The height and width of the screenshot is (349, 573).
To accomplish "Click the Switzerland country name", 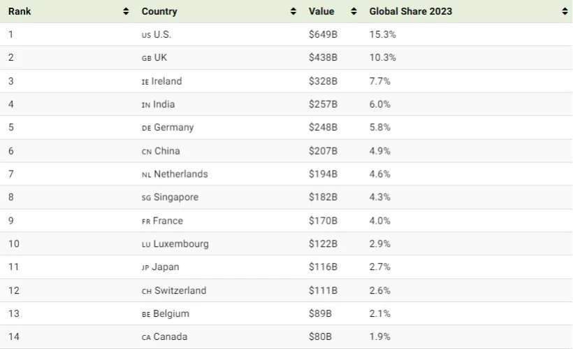I will [x=180, y=290].
